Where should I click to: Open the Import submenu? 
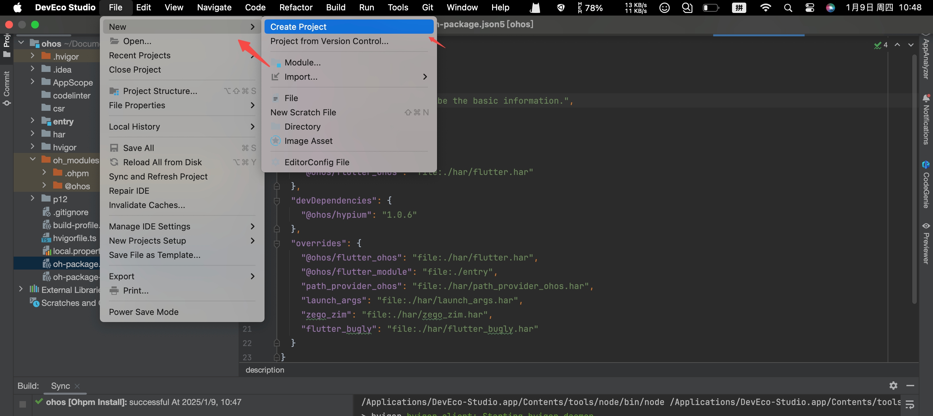349,77
